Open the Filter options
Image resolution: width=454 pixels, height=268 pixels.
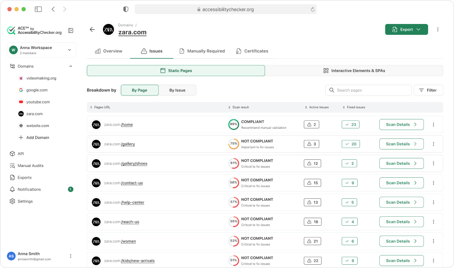pos(428,90)
